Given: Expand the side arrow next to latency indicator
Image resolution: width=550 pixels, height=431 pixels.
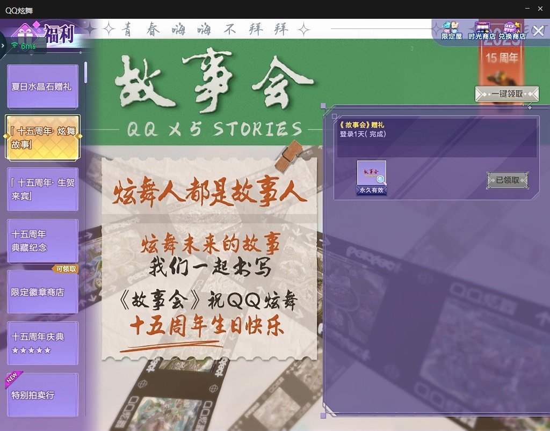Looking at the screenshot, I should [x=3, y=46].
